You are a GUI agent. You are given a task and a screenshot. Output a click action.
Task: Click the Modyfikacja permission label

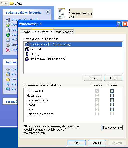click(34, 96)
